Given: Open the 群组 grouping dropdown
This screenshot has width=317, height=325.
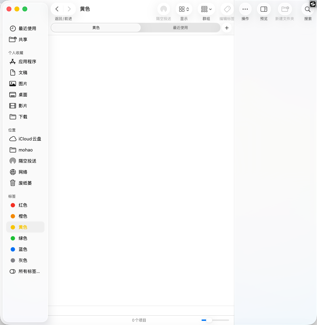Looking at the screenshot, I should coord(206,9).
